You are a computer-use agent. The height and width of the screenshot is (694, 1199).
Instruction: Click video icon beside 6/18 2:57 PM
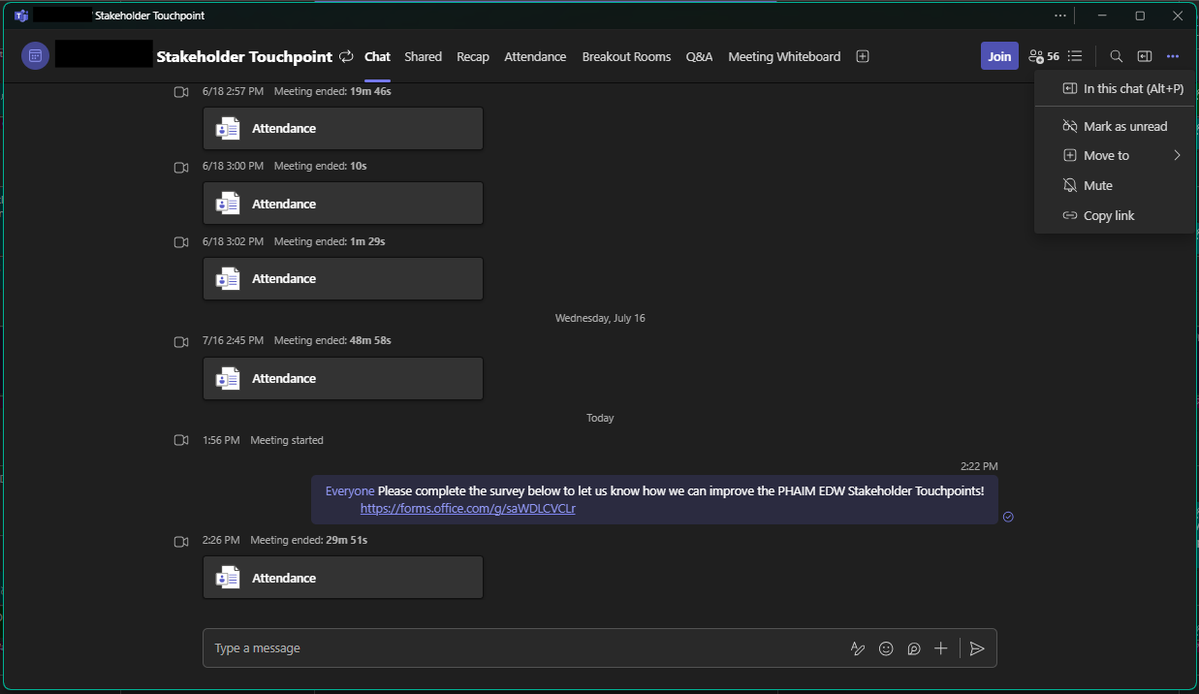[180, 92]
